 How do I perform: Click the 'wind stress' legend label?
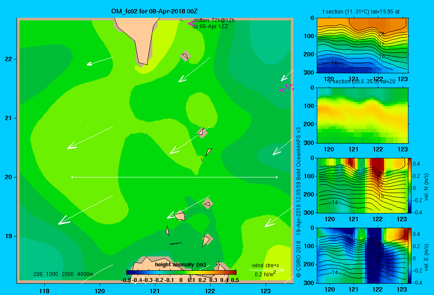[266, 265]
